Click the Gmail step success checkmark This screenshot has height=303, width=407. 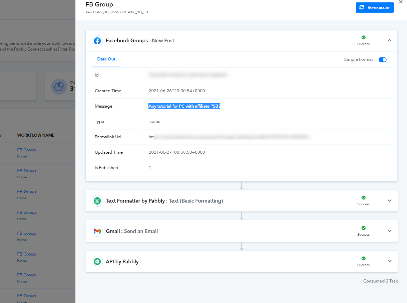363,228
